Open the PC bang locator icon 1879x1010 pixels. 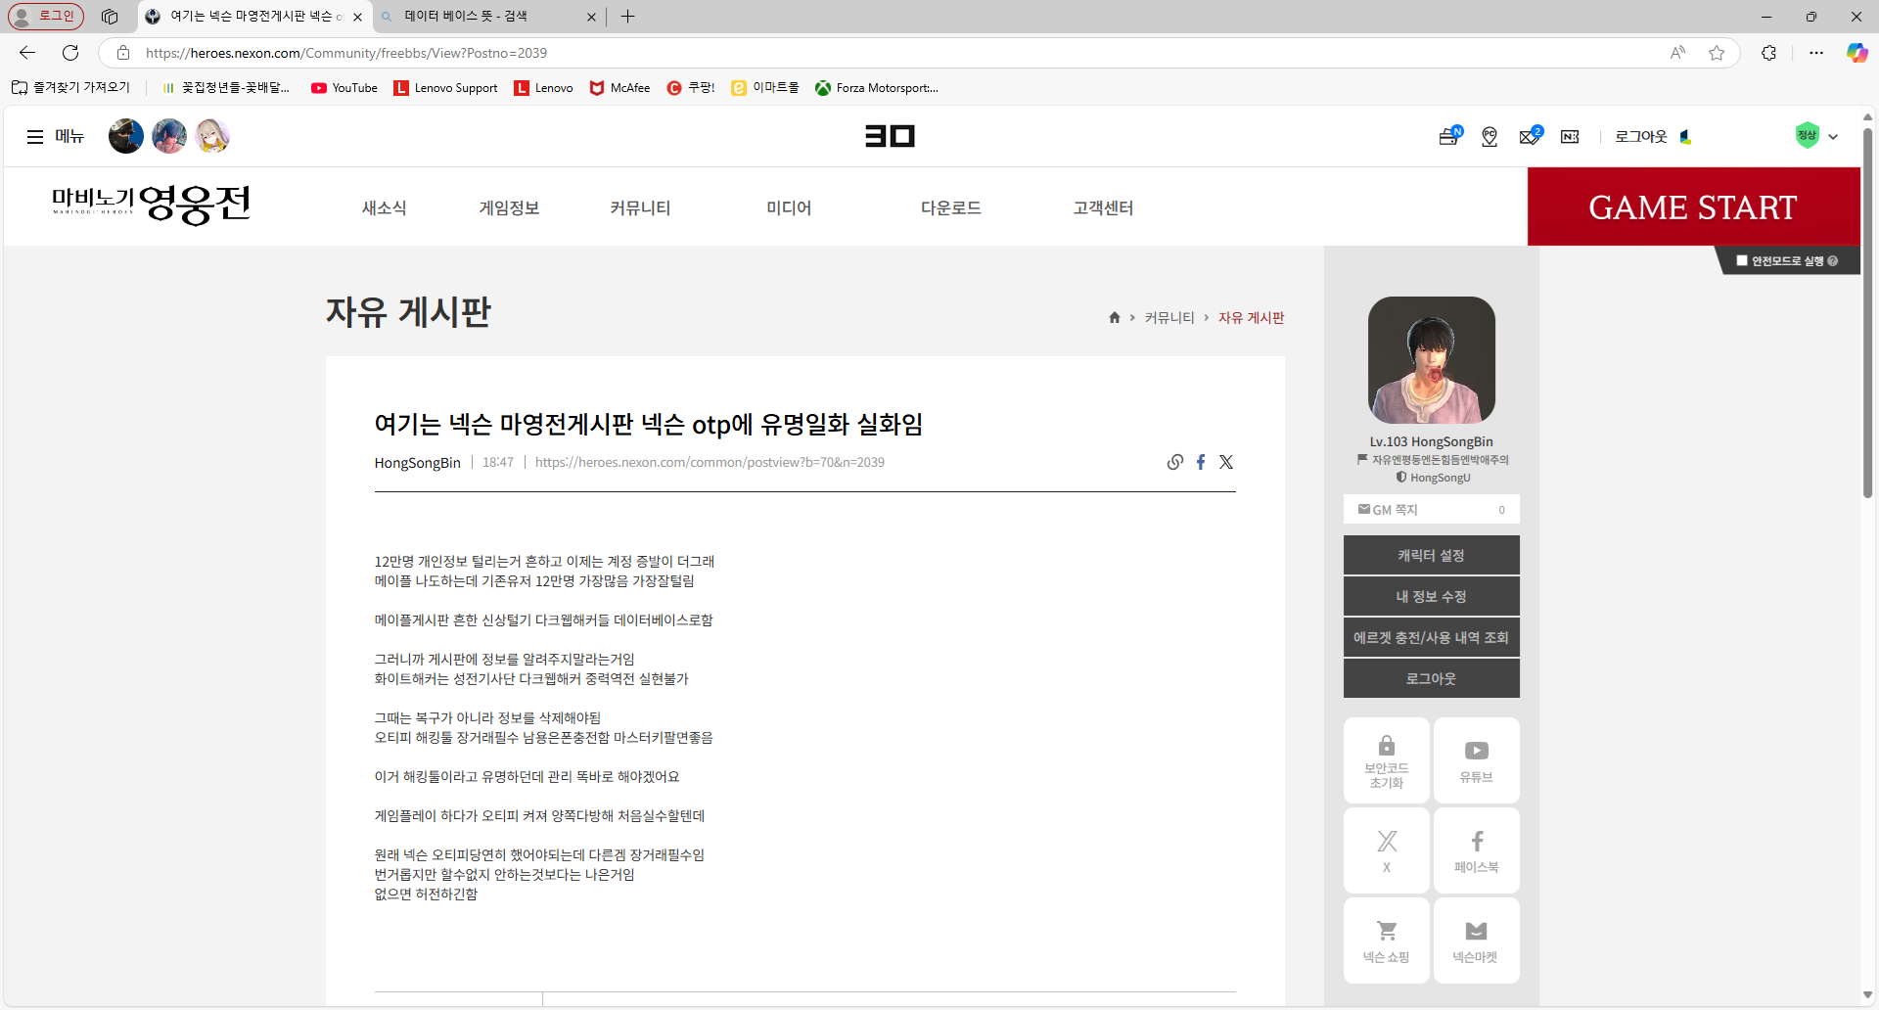coord(1489,137)
